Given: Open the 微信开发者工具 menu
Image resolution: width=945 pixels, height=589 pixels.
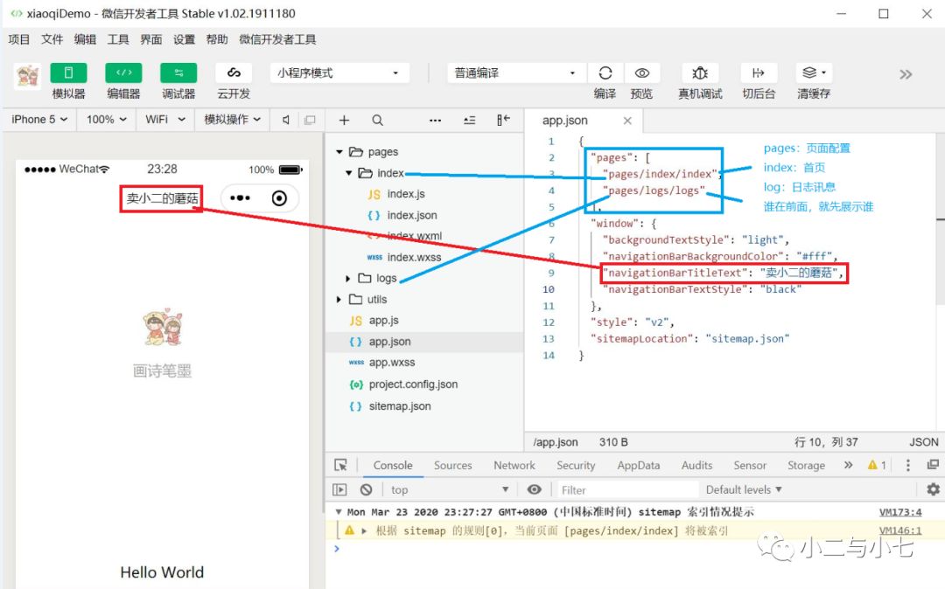Looking at the screenshot, I should pos(278,39).
